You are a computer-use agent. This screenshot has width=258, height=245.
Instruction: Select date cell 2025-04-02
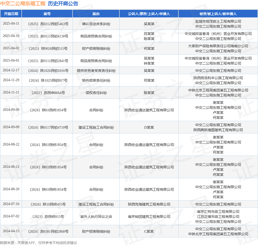[x=11, y=48]
